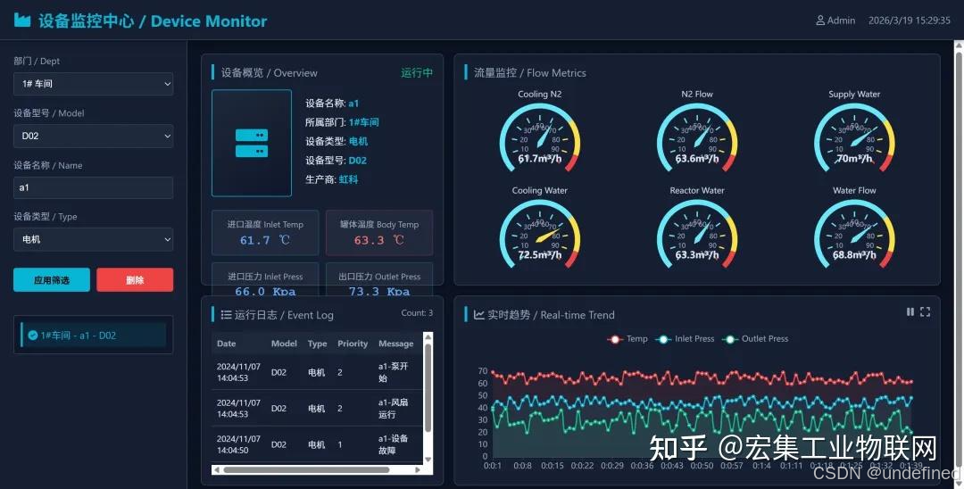Open the 部门 / Dept dropdown
Image resolution: width=964 pixels, height=489 pixels.
tap(94, 84)
